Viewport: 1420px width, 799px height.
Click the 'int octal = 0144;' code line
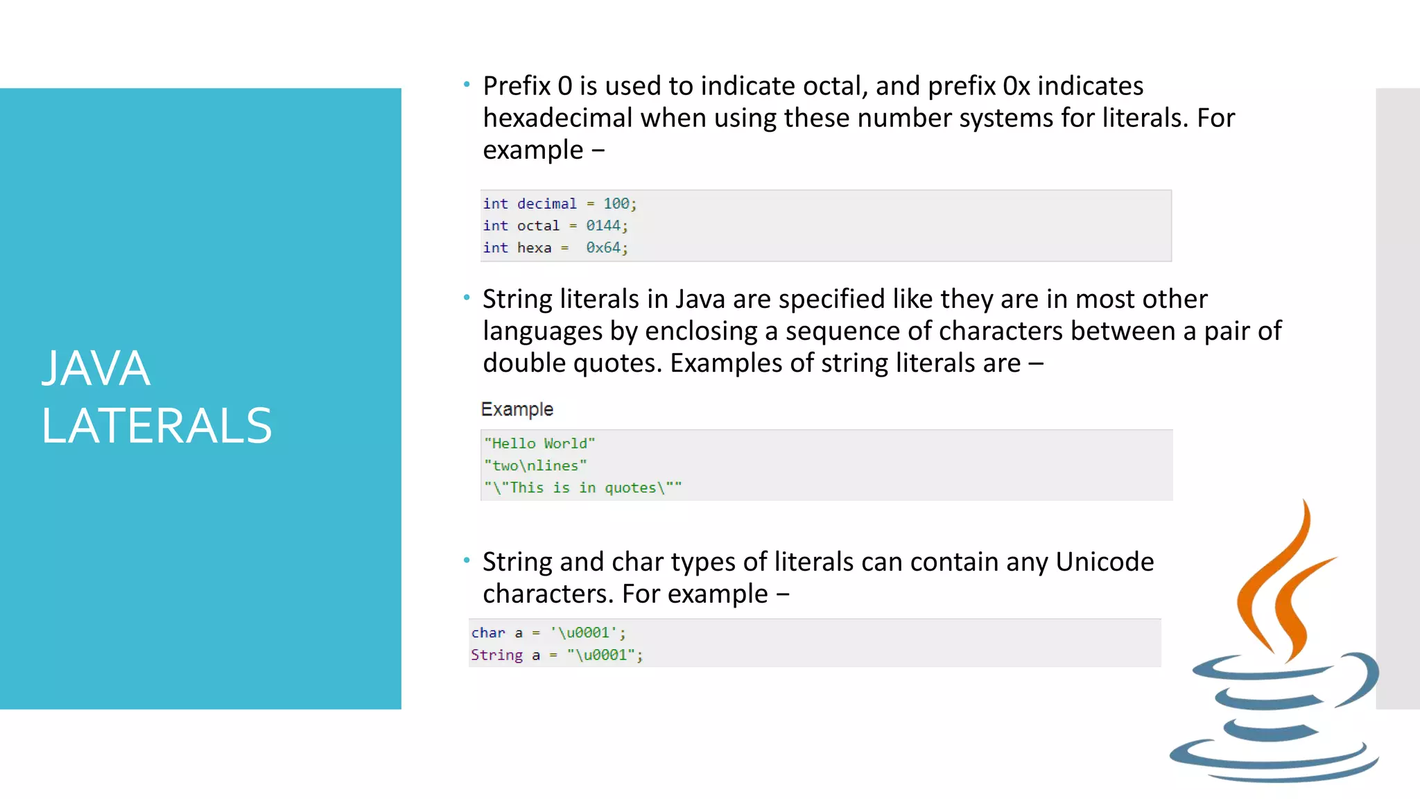(555, 226)
